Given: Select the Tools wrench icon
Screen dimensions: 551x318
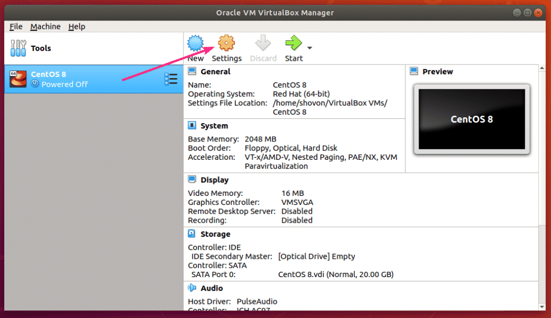Looking at the screenshot, I should click(18, 48).
